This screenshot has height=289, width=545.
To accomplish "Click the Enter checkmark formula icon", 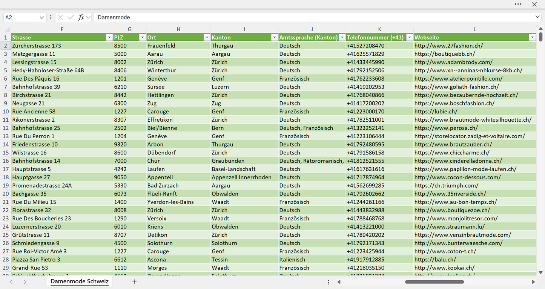I will point(71,17).
